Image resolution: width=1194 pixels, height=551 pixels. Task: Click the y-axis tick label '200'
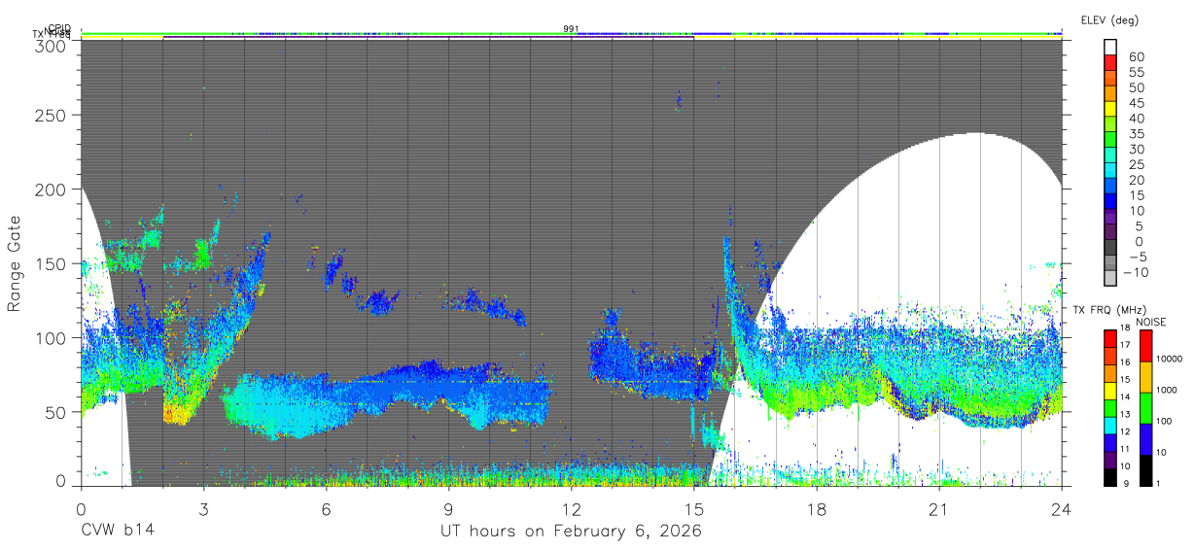[x=51, y=189]
